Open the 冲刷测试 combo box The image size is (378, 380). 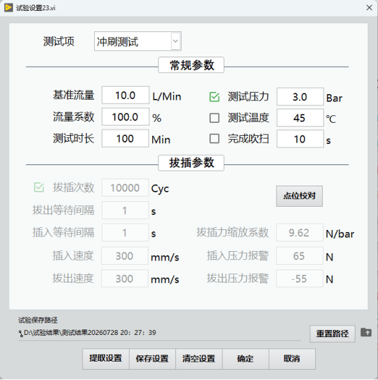(138, 41)
